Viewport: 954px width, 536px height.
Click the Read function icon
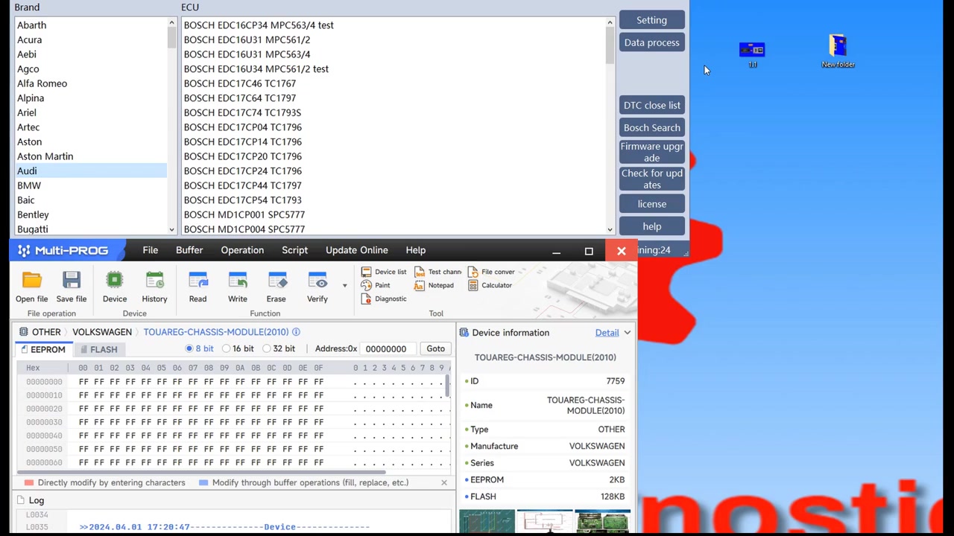point(198,281)
